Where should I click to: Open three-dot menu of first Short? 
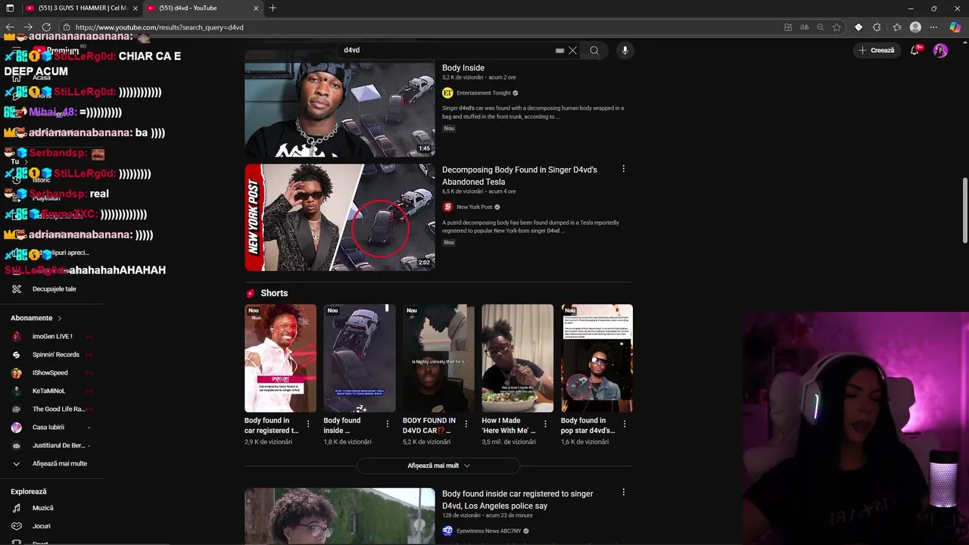point(308,424)
